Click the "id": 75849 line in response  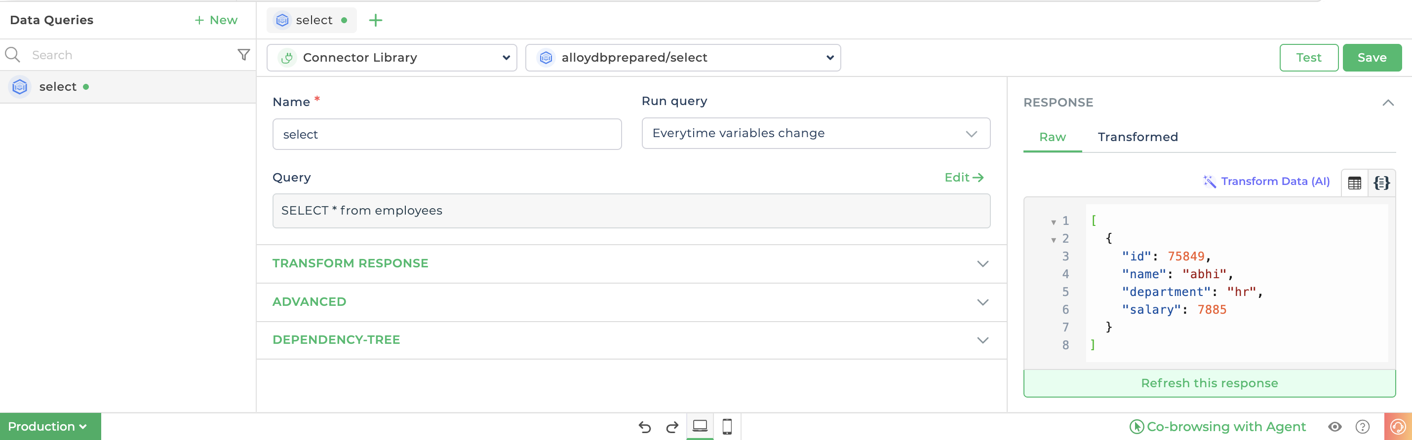pyautogui.click(x=1167, y=257)
